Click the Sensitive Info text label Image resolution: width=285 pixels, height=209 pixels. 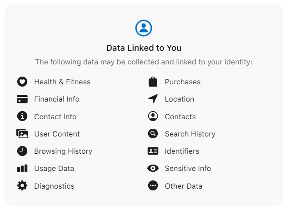click(188, 168)
